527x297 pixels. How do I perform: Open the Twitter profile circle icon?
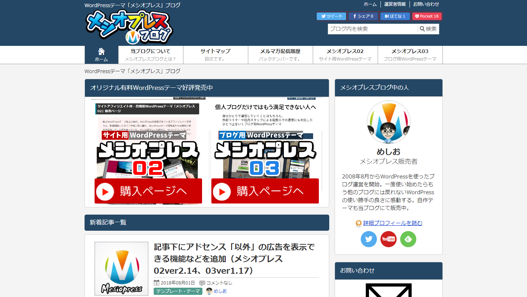tap(369, 239)
